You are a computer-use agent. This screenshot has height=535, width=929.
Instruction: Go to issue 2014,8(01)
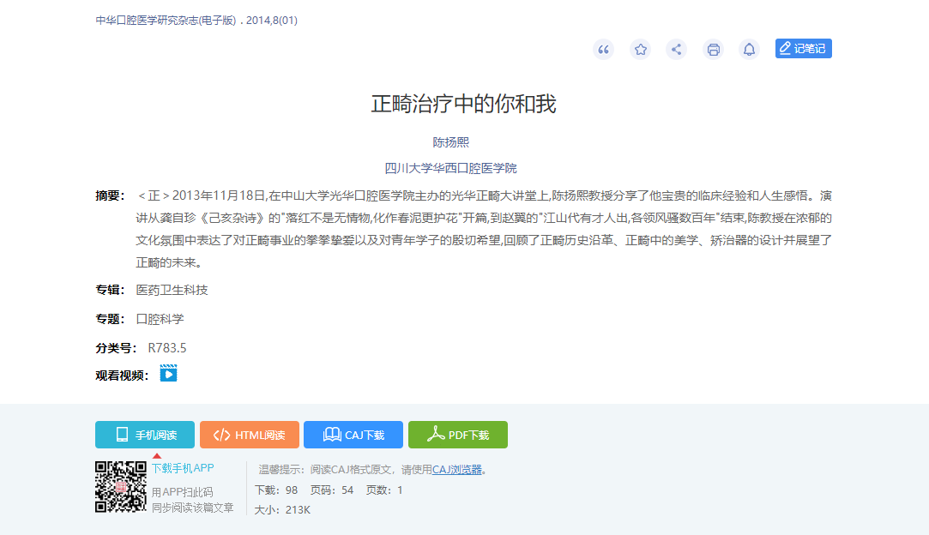point(272,21)
